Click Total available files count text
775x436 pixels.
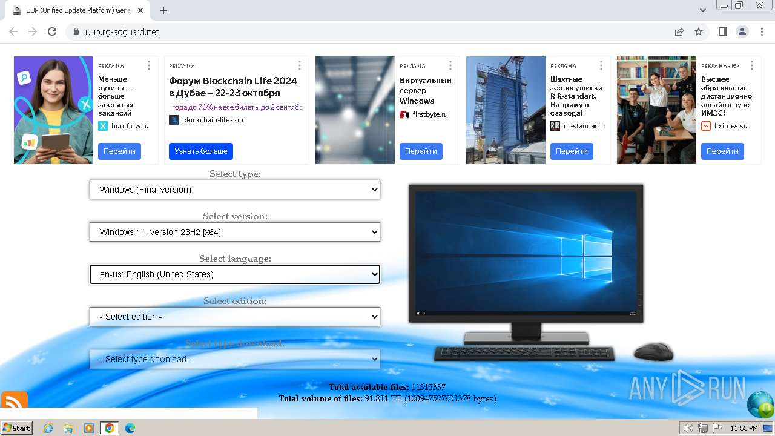(387, 387)
